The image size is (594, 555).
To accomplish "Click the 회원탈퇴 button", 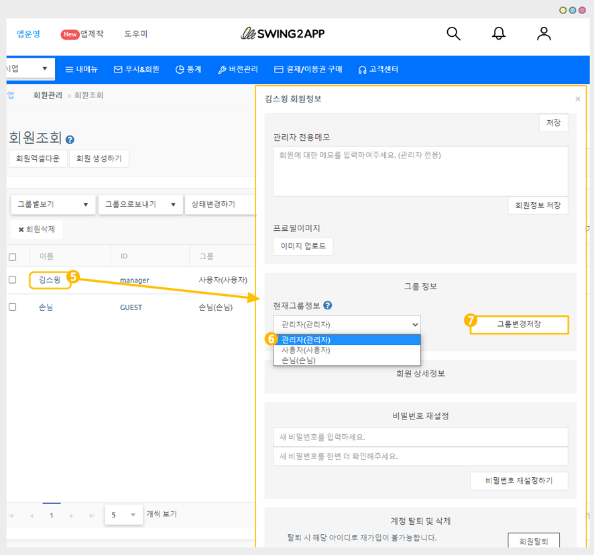I will 534,541.
